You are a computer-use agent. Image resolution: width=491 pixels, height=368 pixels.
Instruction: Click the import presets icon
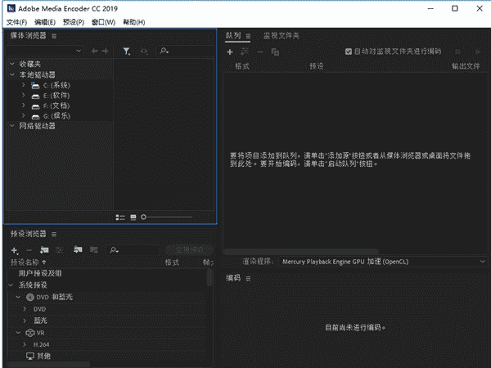click(78, 249)
